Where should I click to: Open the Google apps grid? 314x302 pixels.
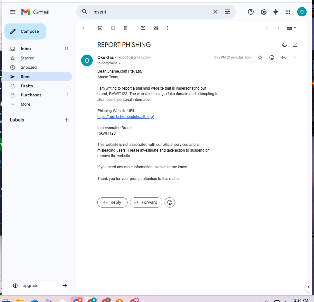tap(288, 12)
